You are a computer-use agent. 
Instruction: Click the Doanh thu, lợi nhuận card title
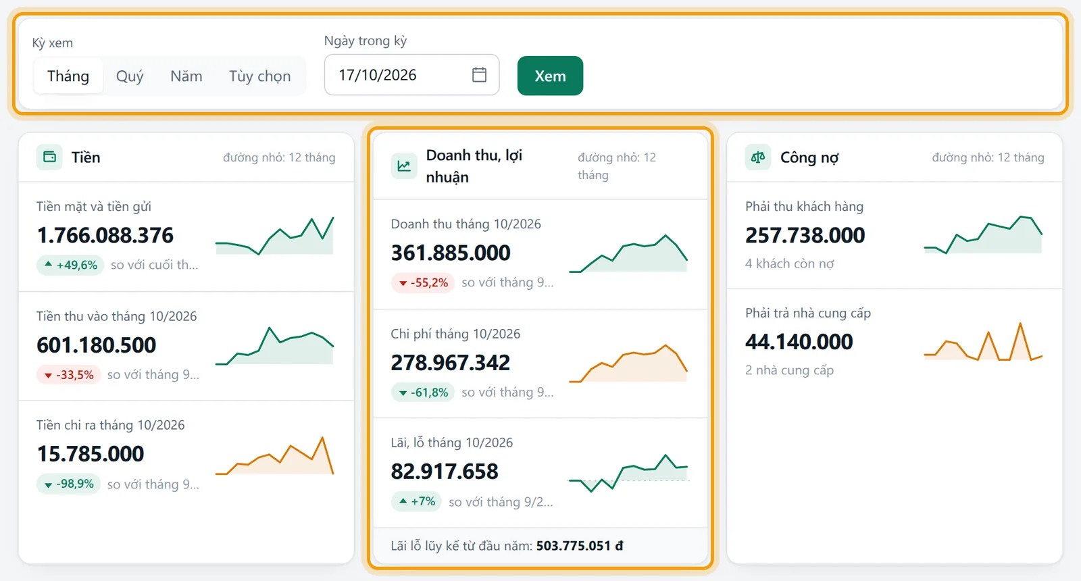tap(474, 166)
